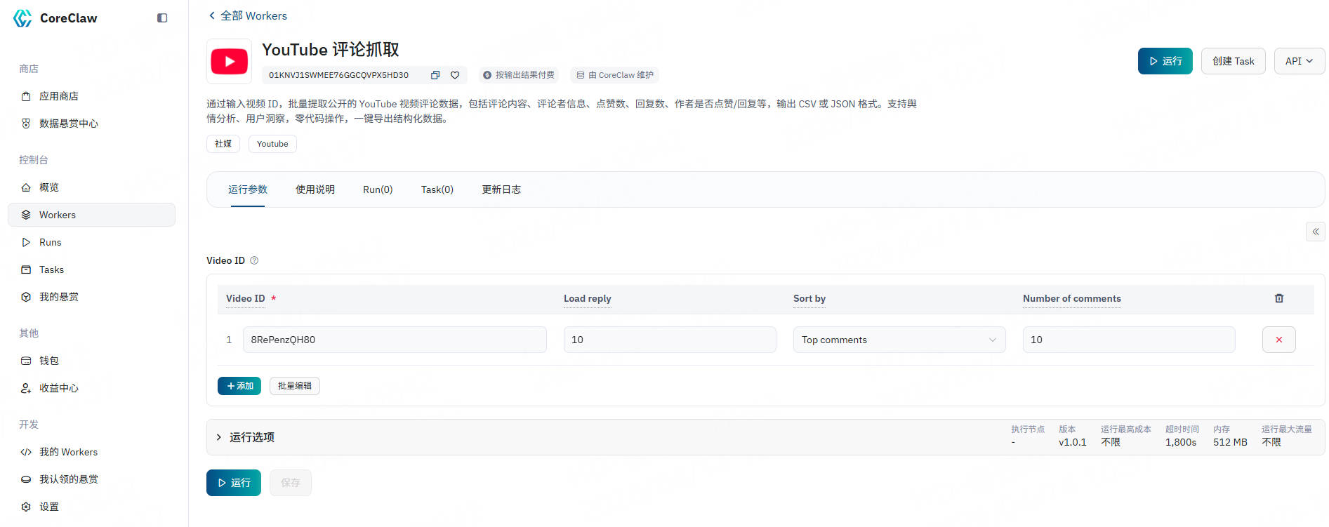The width and height of the screenshot is (1329, 527).
Task: Click the Number of comments field
Action: tap(1128, 340)
